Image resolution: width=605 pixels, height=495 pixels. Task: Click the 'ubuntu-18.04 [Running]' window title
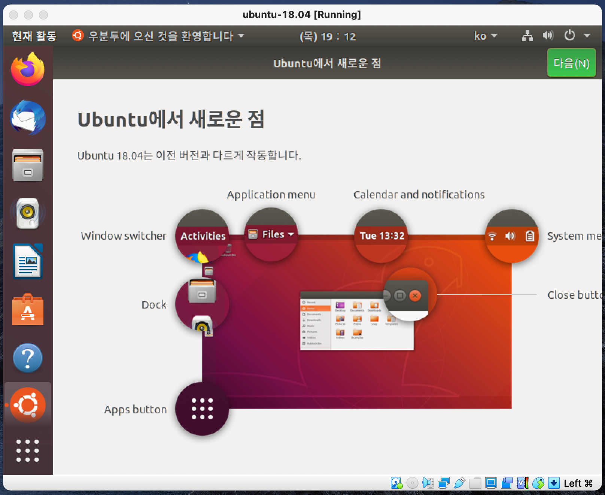coord(302,15)
